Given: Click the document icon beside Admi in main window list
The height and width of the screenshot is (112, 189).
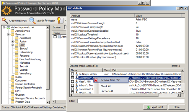Looking at the screenshot, I should coord(59,37).
